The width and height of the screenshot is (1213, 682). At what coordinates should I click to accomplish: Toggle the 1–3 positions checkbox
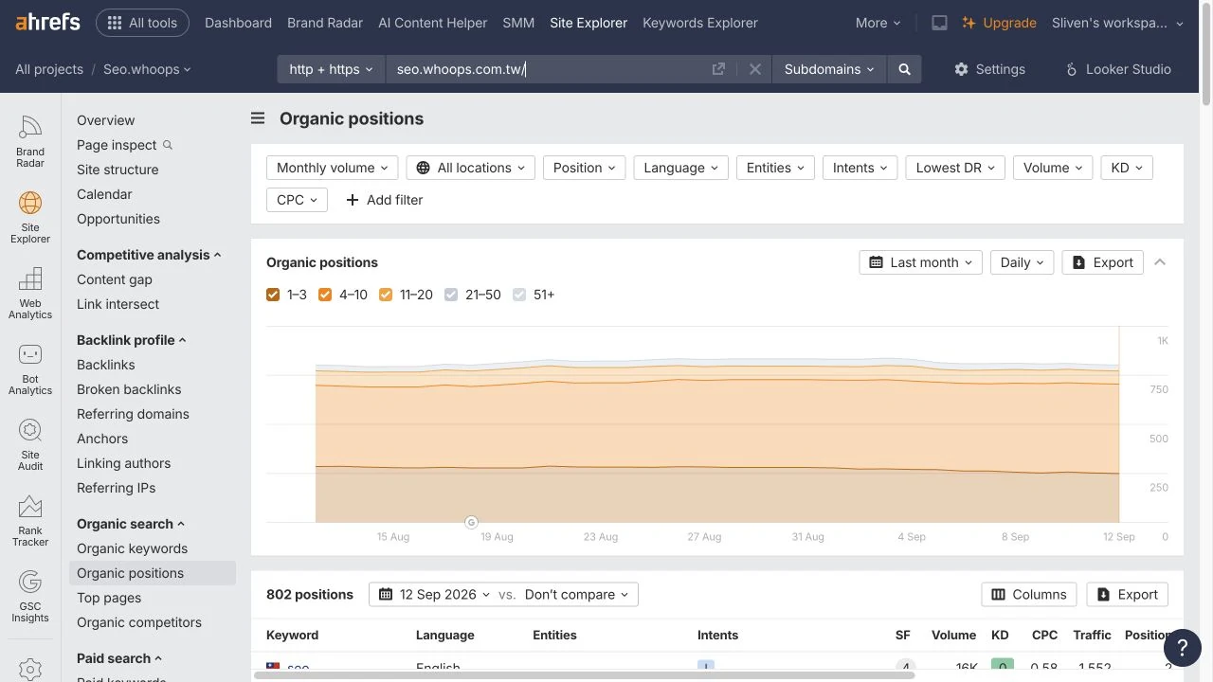(273, 295)
